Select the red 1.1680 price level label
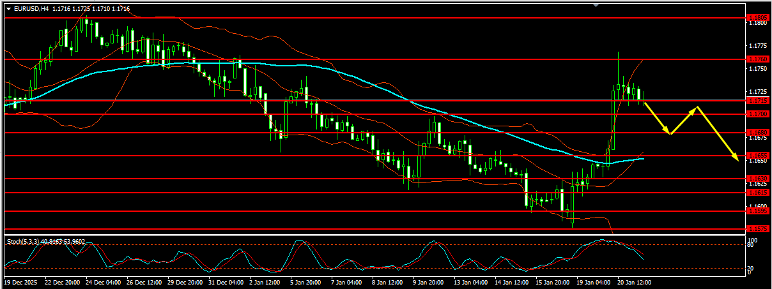772x289 pixels. point(757,132)
